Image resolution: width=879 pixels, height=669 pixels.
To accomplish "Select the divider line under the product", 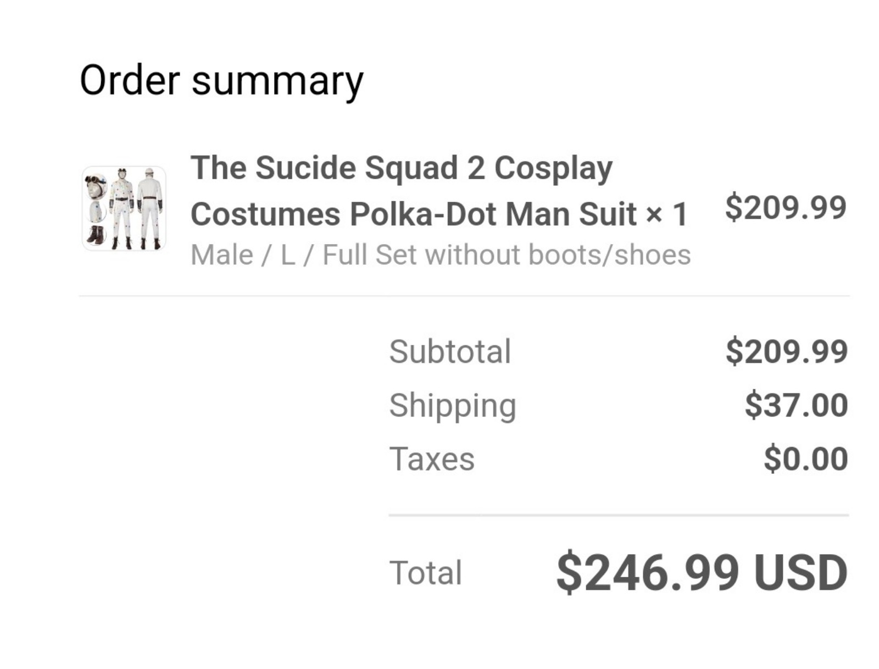I will click(464, 296).
